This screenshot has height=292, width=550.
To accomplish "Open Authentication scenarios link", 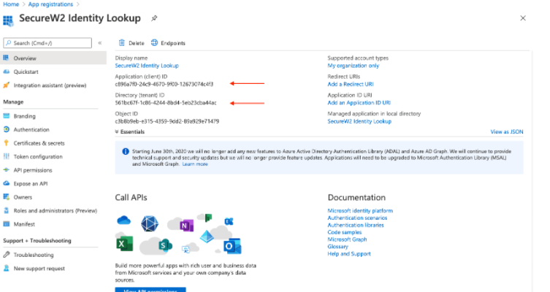I will tap(357, 218).
